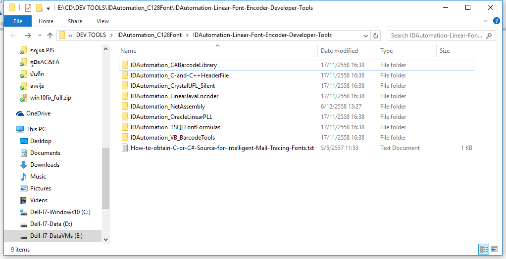Open the Home ribbon tab
The height and width of the screenshot is (259, 506).
point(46,21)
